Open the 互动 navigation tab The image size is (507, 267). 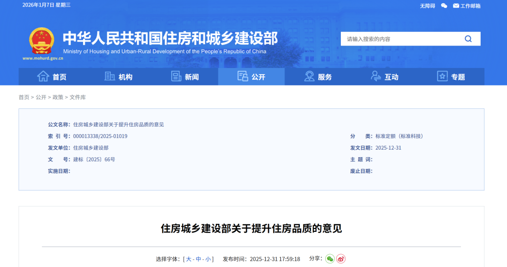[384, 76]
